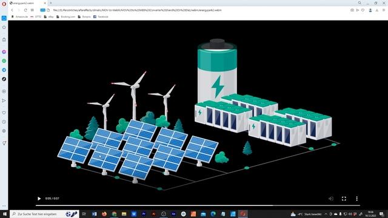Open the Windows Start menu
388x218 pixels.
tap(4, 214)
